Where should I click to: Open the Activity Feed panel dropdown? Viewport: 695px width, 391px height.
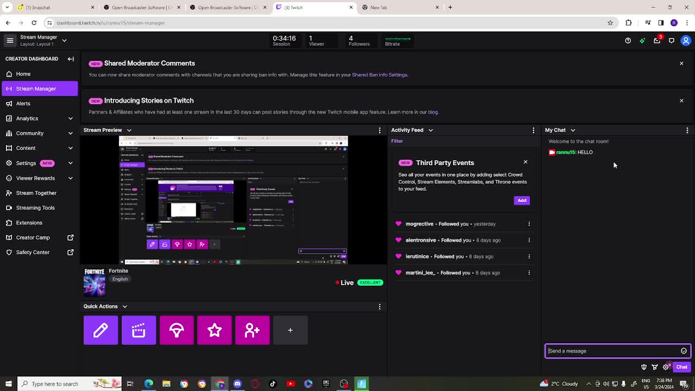[x=431, y=130]
